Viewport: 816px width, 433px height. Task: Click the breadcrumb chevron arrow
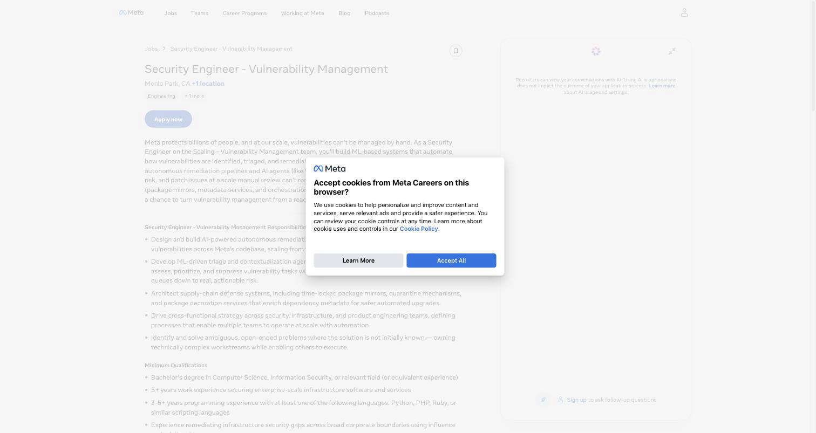(x=164, y=49)
